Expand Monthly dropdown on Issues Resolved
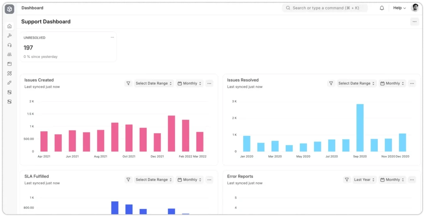Image resolution: width=425 pixels, height=217 pixels. click(392, 83)
